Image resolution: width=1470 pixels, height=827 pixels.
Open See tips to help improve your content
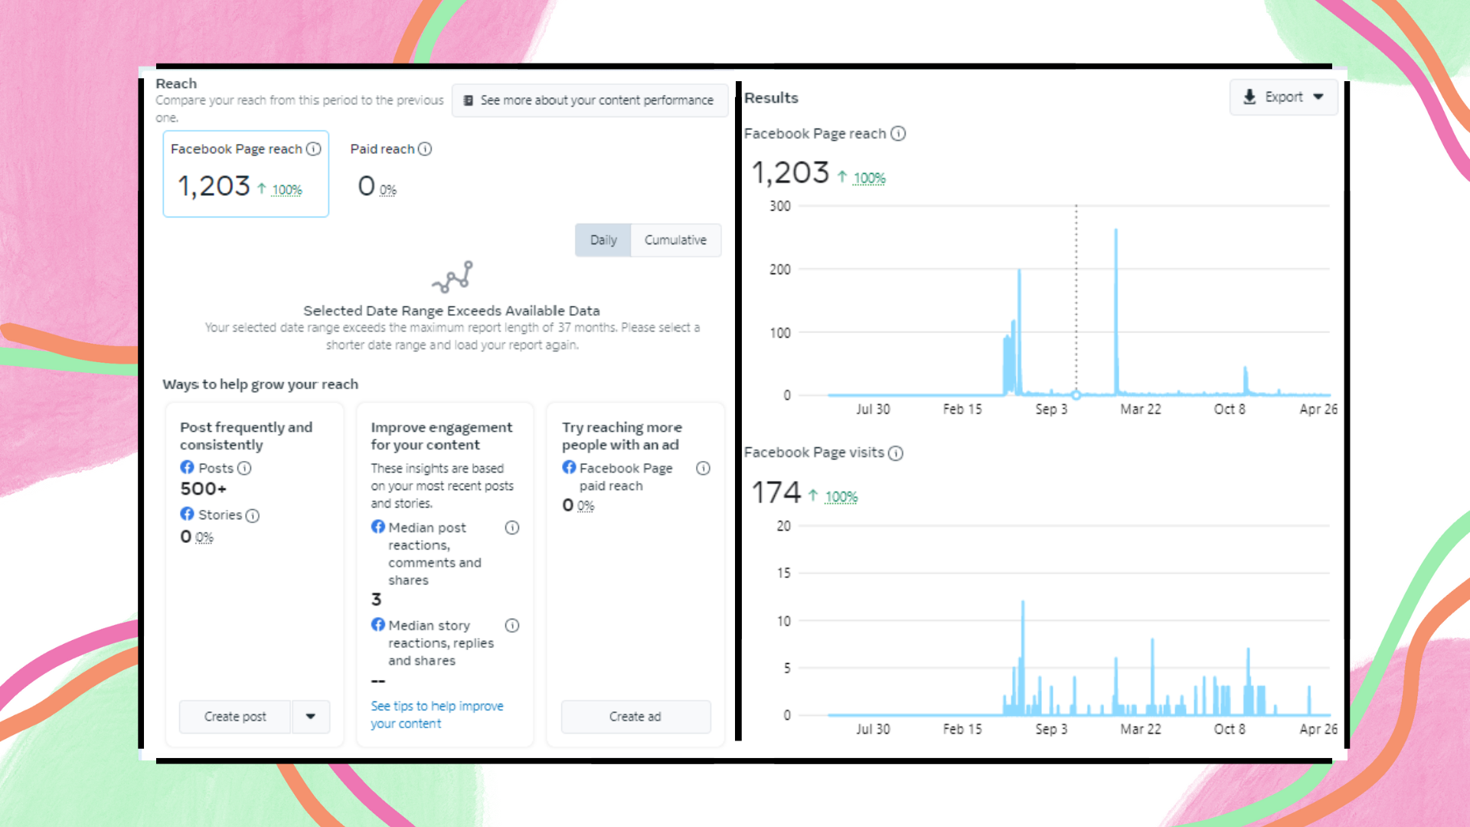tap(437, 714)
